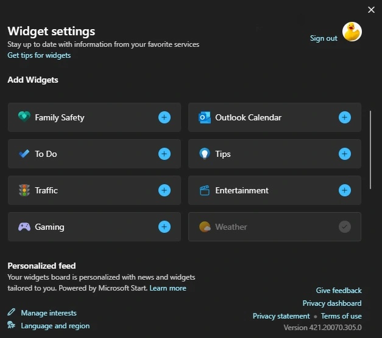Viewport: 382px width, 338px height.
Task: Open Manage interests
Action: (49, 313)
